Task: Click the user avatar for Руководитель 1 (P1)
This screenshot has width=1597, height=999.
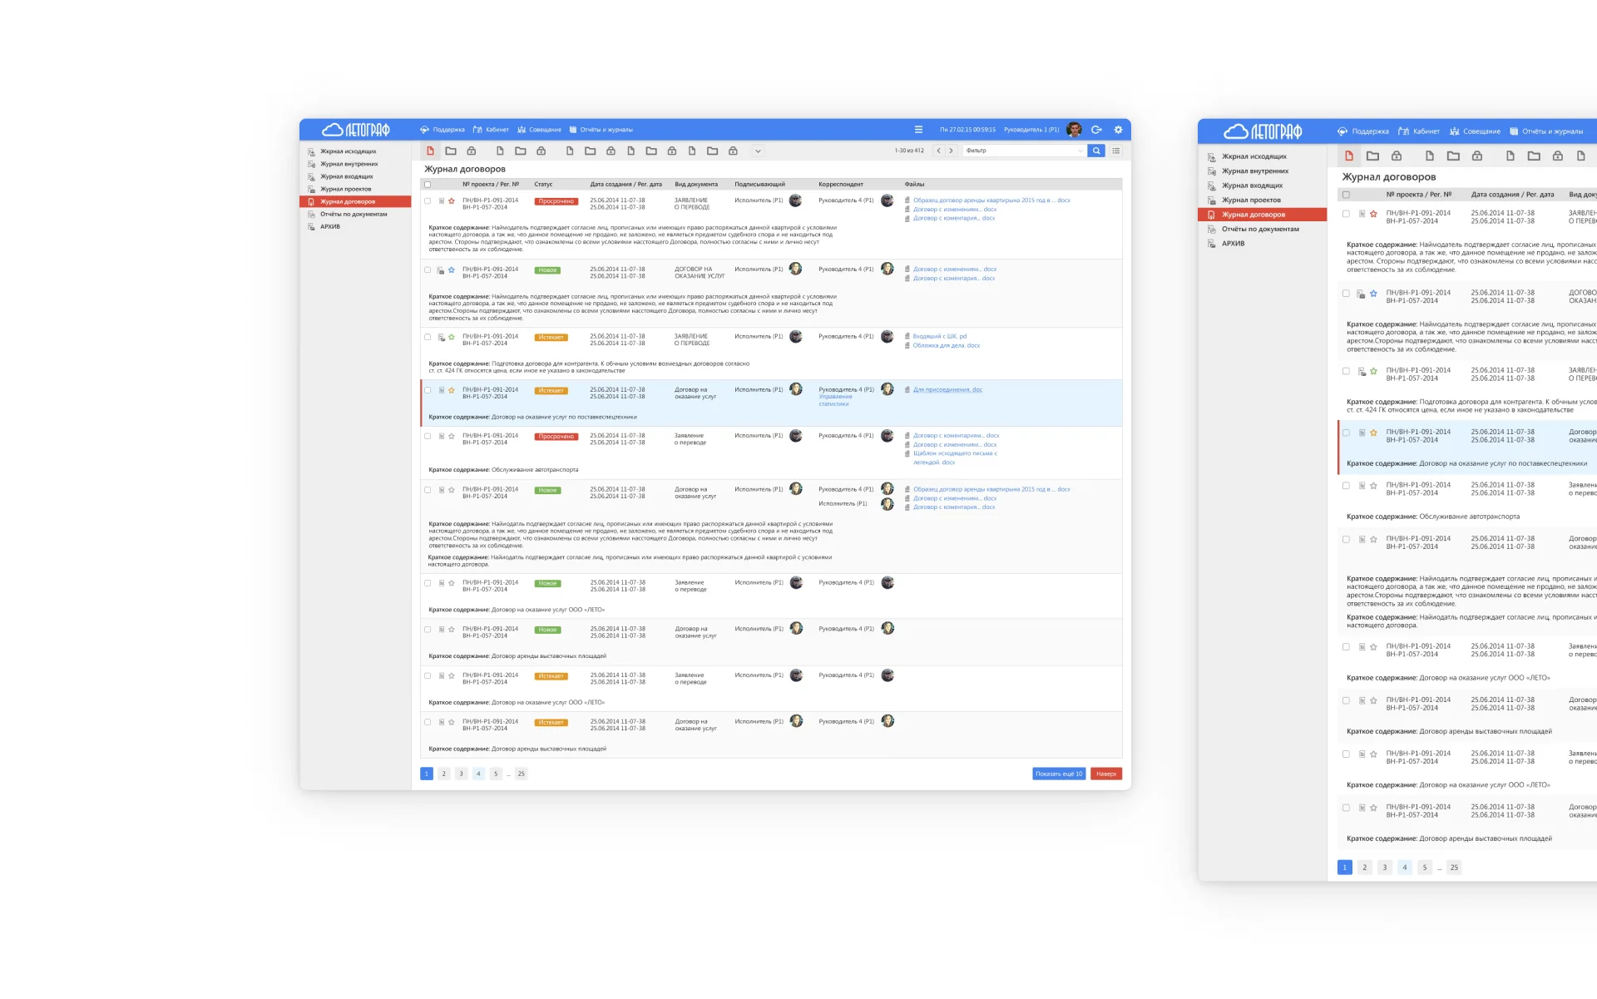Action: 1074,130
